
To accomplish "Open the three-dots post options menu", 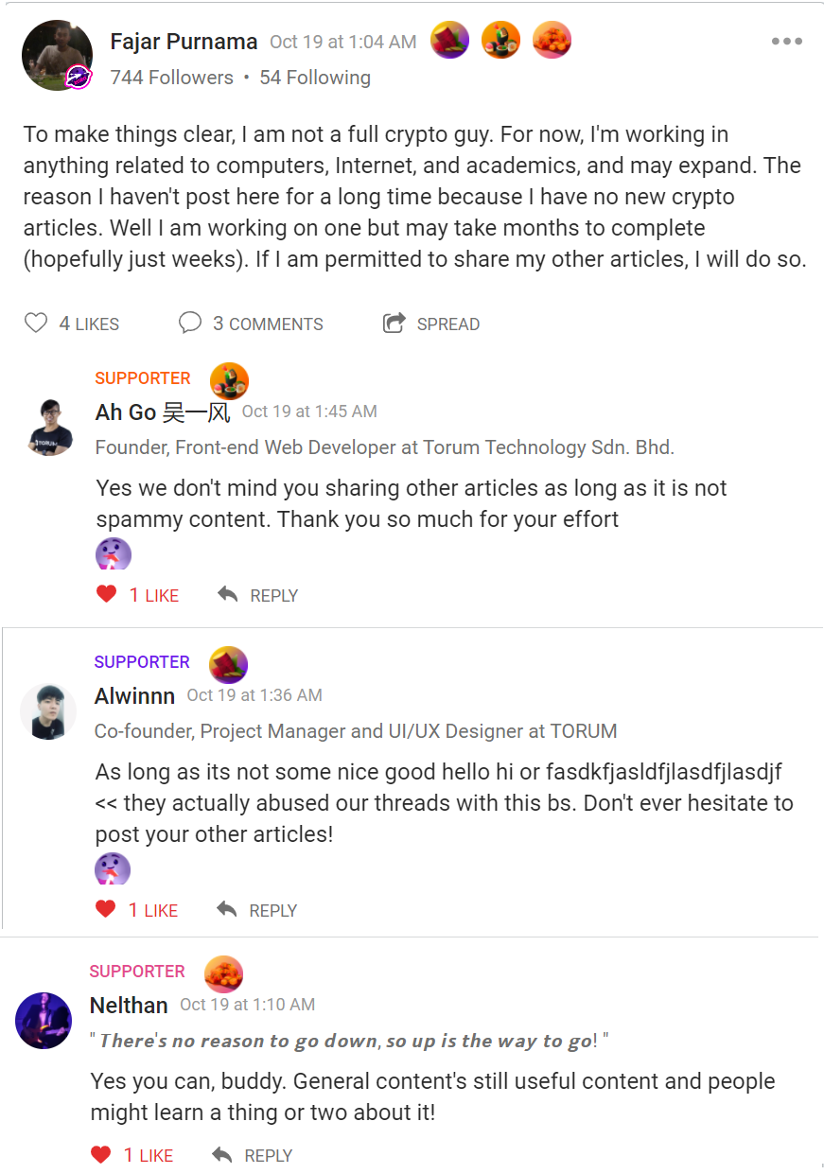I will [x=786, y=42].
